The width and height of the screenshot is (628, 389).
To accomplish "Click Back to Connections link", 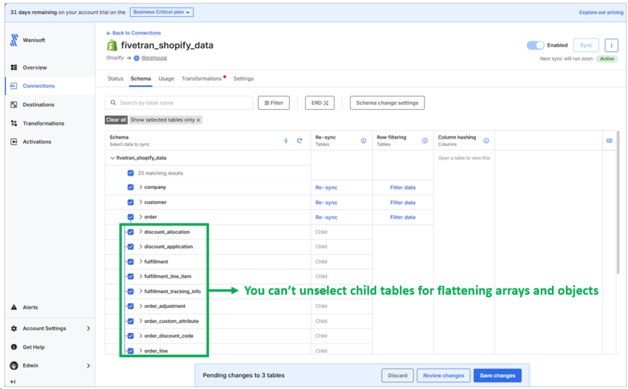I will click(x=133, y=33).
